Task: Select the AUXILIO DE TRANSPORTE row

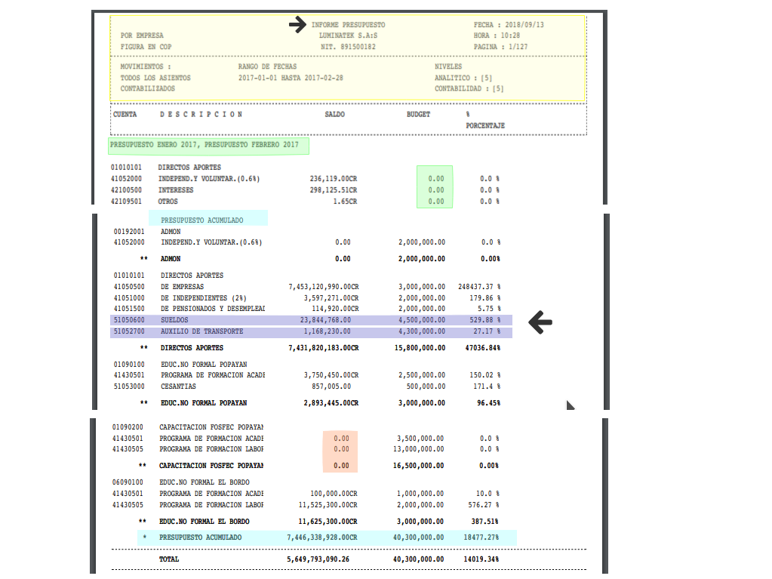Action: click(311, 331)
